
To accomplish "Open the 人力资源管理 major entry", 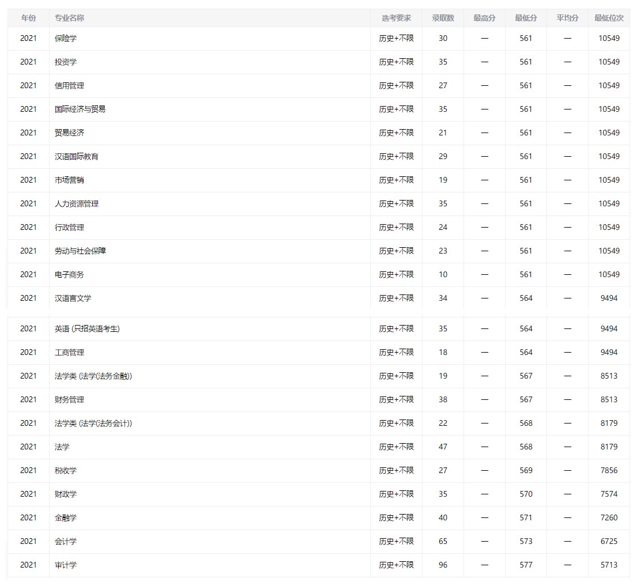I will (77, 204).
